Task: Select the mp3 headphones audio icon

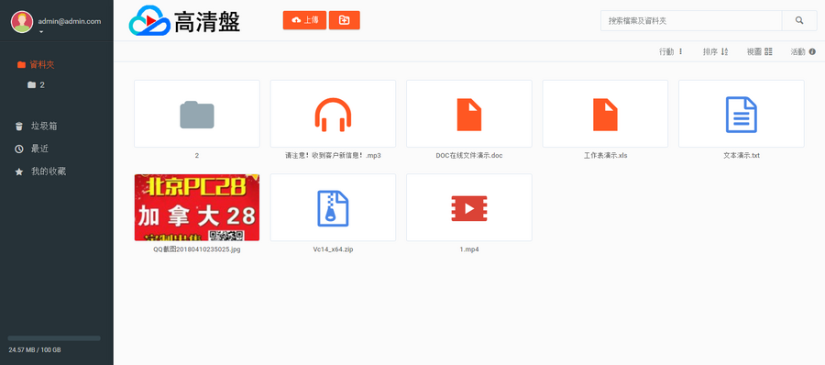Action: tap(333, 115)
